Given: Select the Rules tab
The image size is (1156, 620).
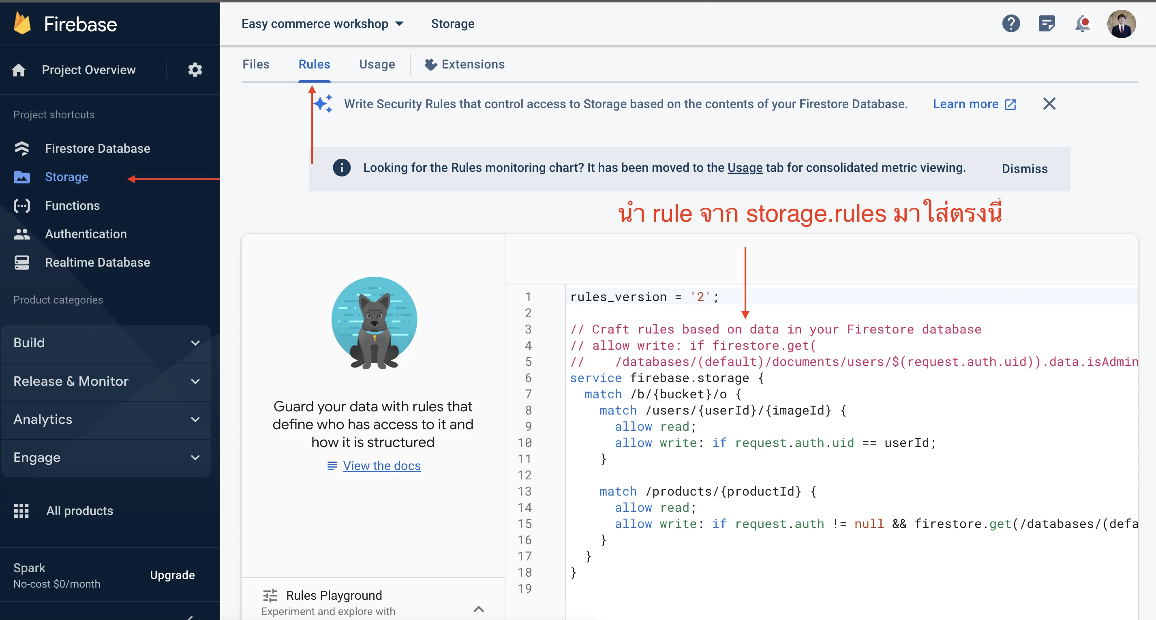Looking at the screenshot, I should coord(314,64).
